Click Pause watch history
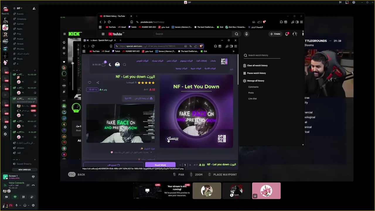Viewport: 375px width, 211px height. (x=254, y=73)
